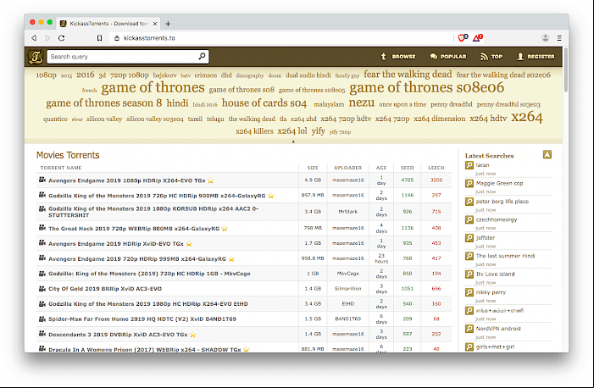Click movie icon of Spider-Man Far From Home row

[42, 319]
